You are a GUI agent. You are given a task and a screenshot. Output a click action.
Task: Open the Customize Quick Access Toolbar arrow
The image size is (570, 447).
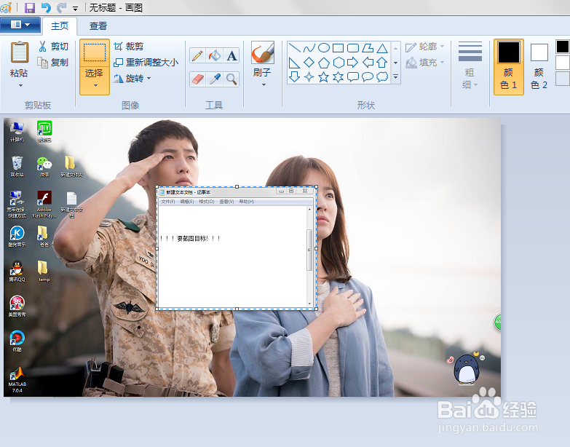click(x=75, y=8)
